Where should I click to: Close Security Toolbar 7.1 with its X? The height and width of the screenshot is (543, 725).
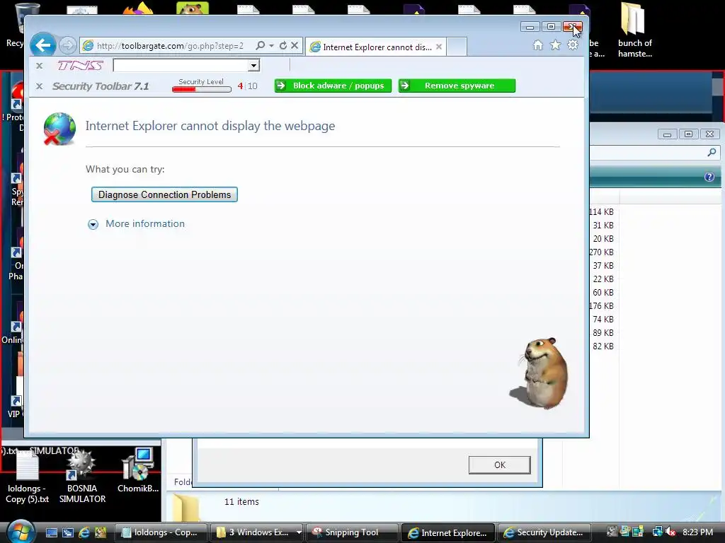pos(40,86)
